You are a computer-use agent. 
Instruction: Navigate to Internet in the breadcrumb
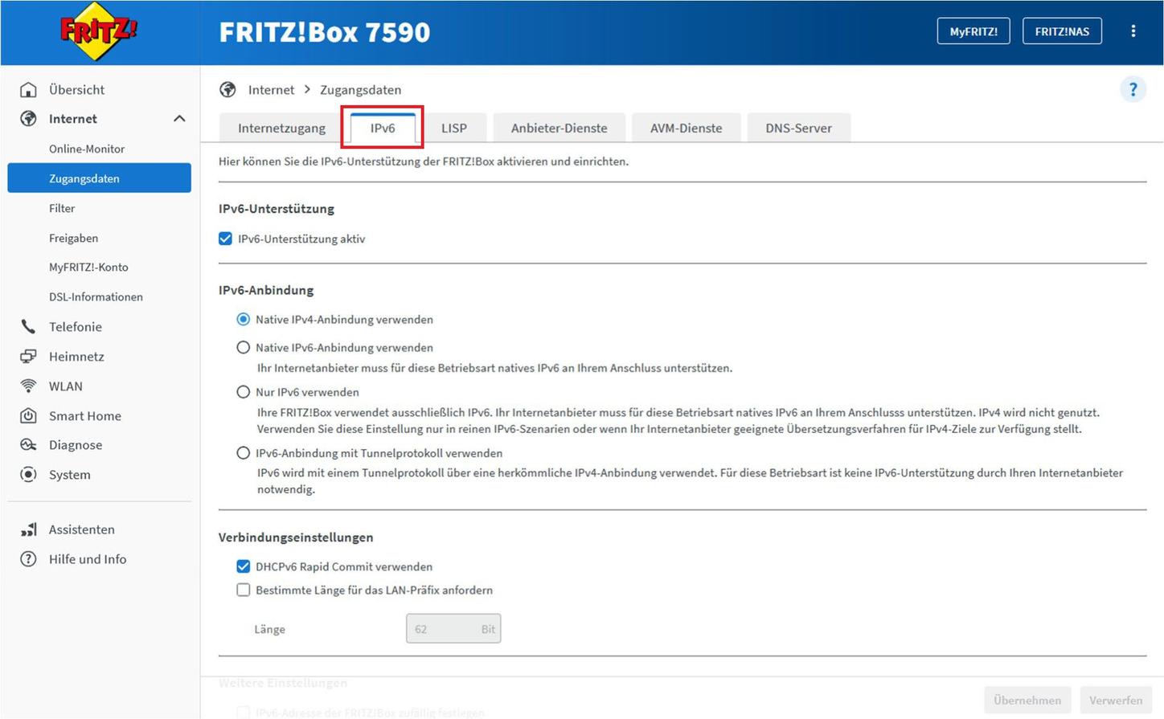(271, 89)
